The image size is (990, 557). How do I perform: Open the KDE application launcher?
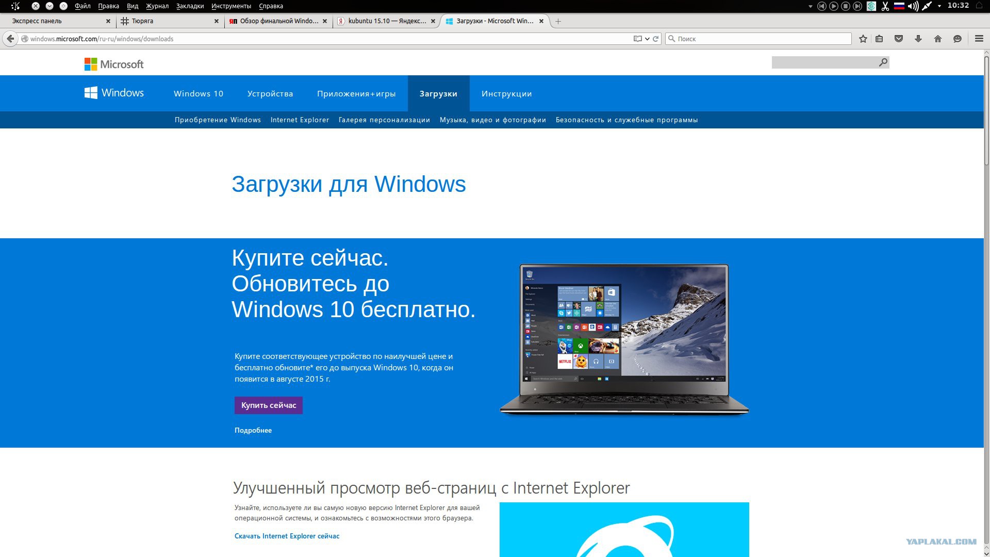pos(15,6)
